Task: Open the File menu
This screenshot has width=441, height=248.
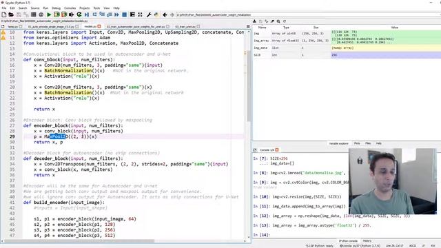Action: [4, 8]
